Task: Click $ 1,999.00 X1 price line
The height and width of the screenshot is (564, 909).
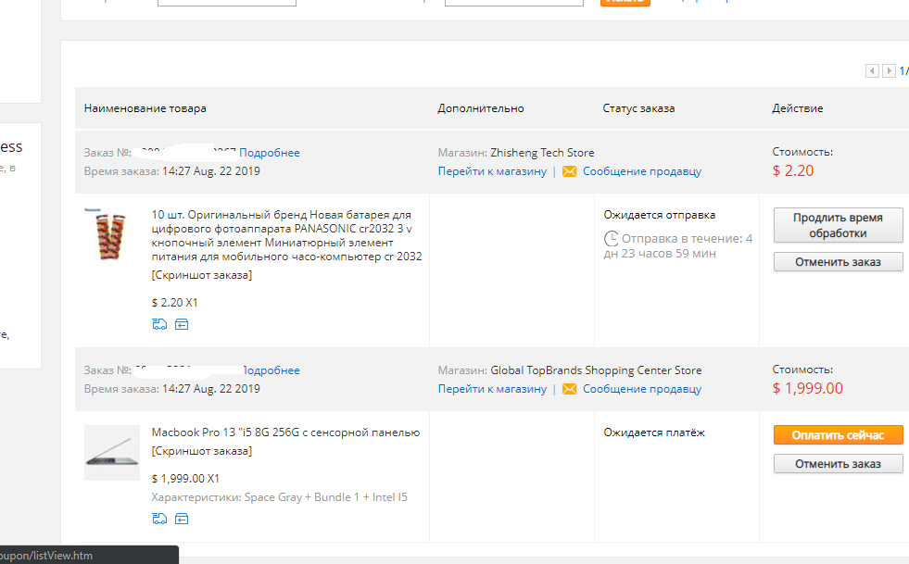Action: 185,479
